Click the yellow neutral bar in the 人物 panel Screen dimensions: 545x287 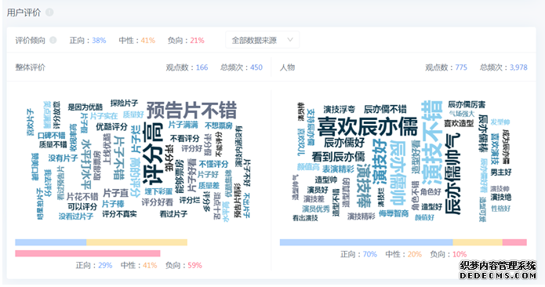pyautogui.click(x=478, y=242)
